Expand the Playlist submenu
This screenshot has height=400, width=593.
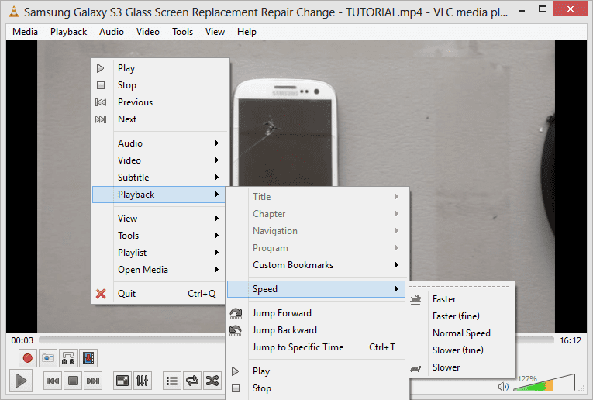point(160,252)
